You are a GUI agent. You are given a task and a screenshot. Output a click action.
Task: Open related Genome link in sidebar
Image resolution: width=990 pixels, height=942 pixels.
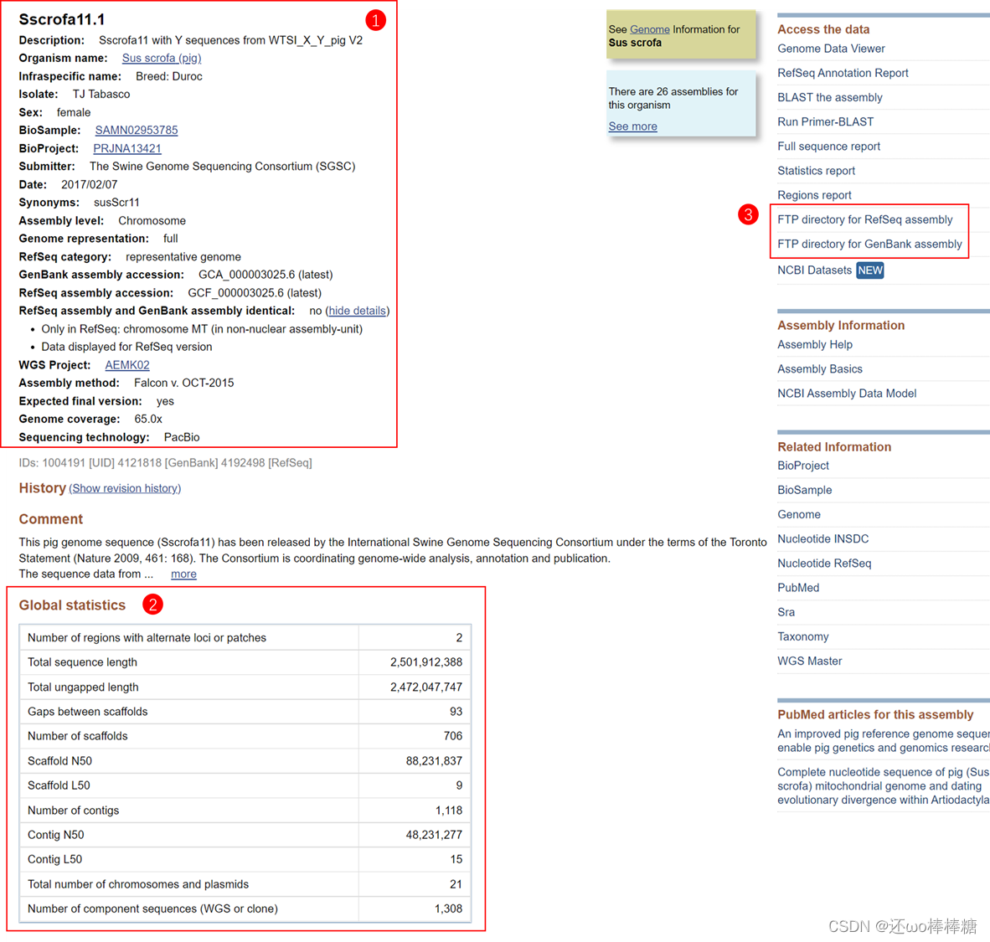(799, 515)
